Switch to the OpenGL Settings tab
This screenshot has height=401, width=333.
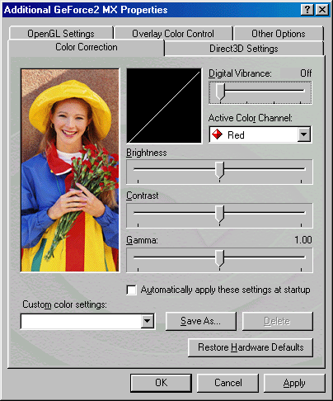(61, 34)
